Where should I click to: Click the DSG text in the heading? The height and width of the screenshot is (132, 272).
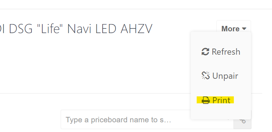tap(21, 29)
